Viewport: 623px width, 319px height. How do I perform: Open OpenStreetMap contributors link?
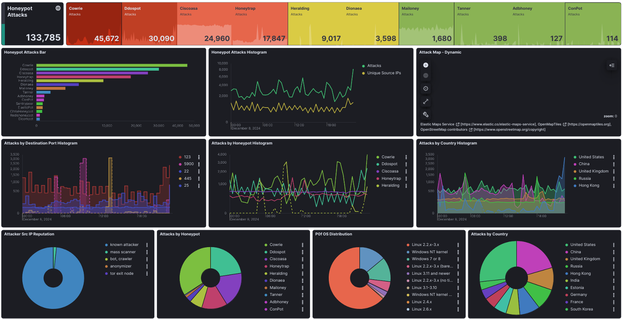444,129
